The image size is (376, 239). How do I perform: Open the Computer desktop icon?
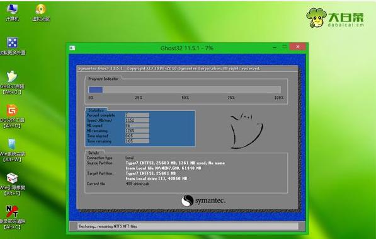coord(12,13)
